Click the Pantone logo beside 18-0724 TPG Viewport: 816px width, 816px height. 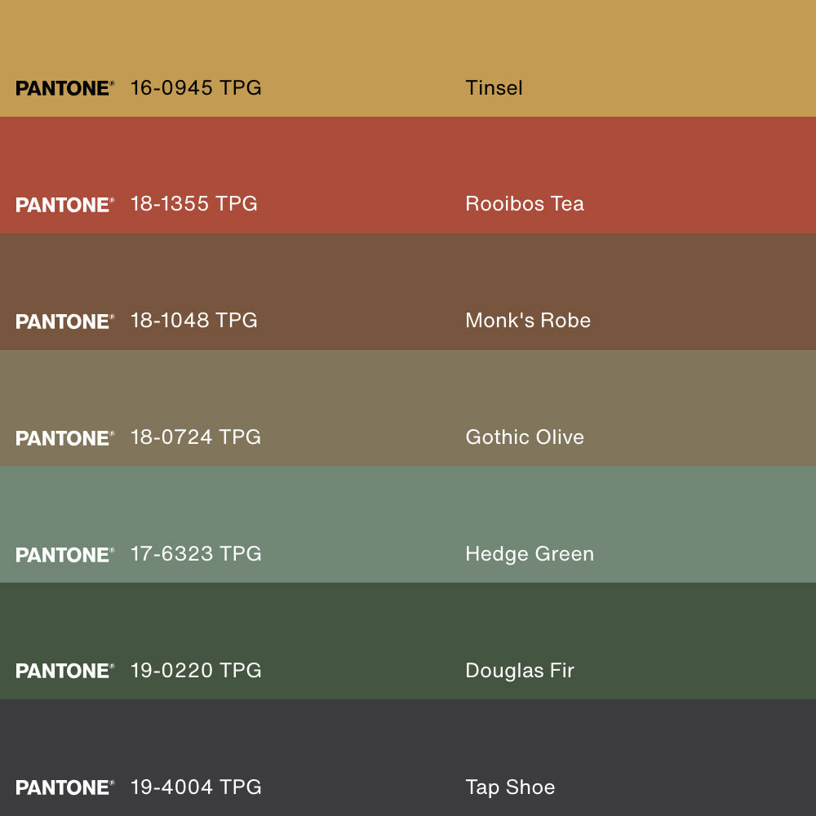[64, 437]
